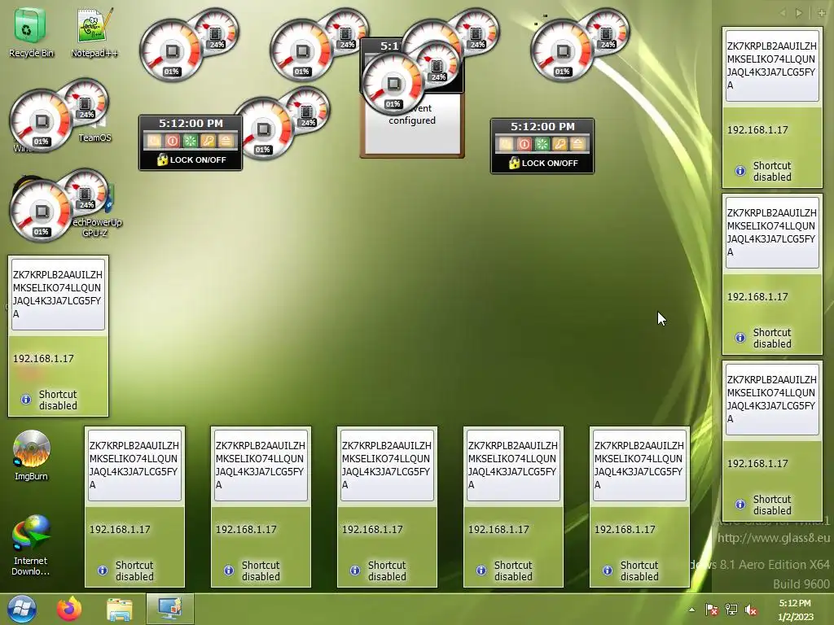Click 192.168.1.17 in the gadget above ImgBurn
Viewport: 834px width, 625px height.
[x=43, y=359]
